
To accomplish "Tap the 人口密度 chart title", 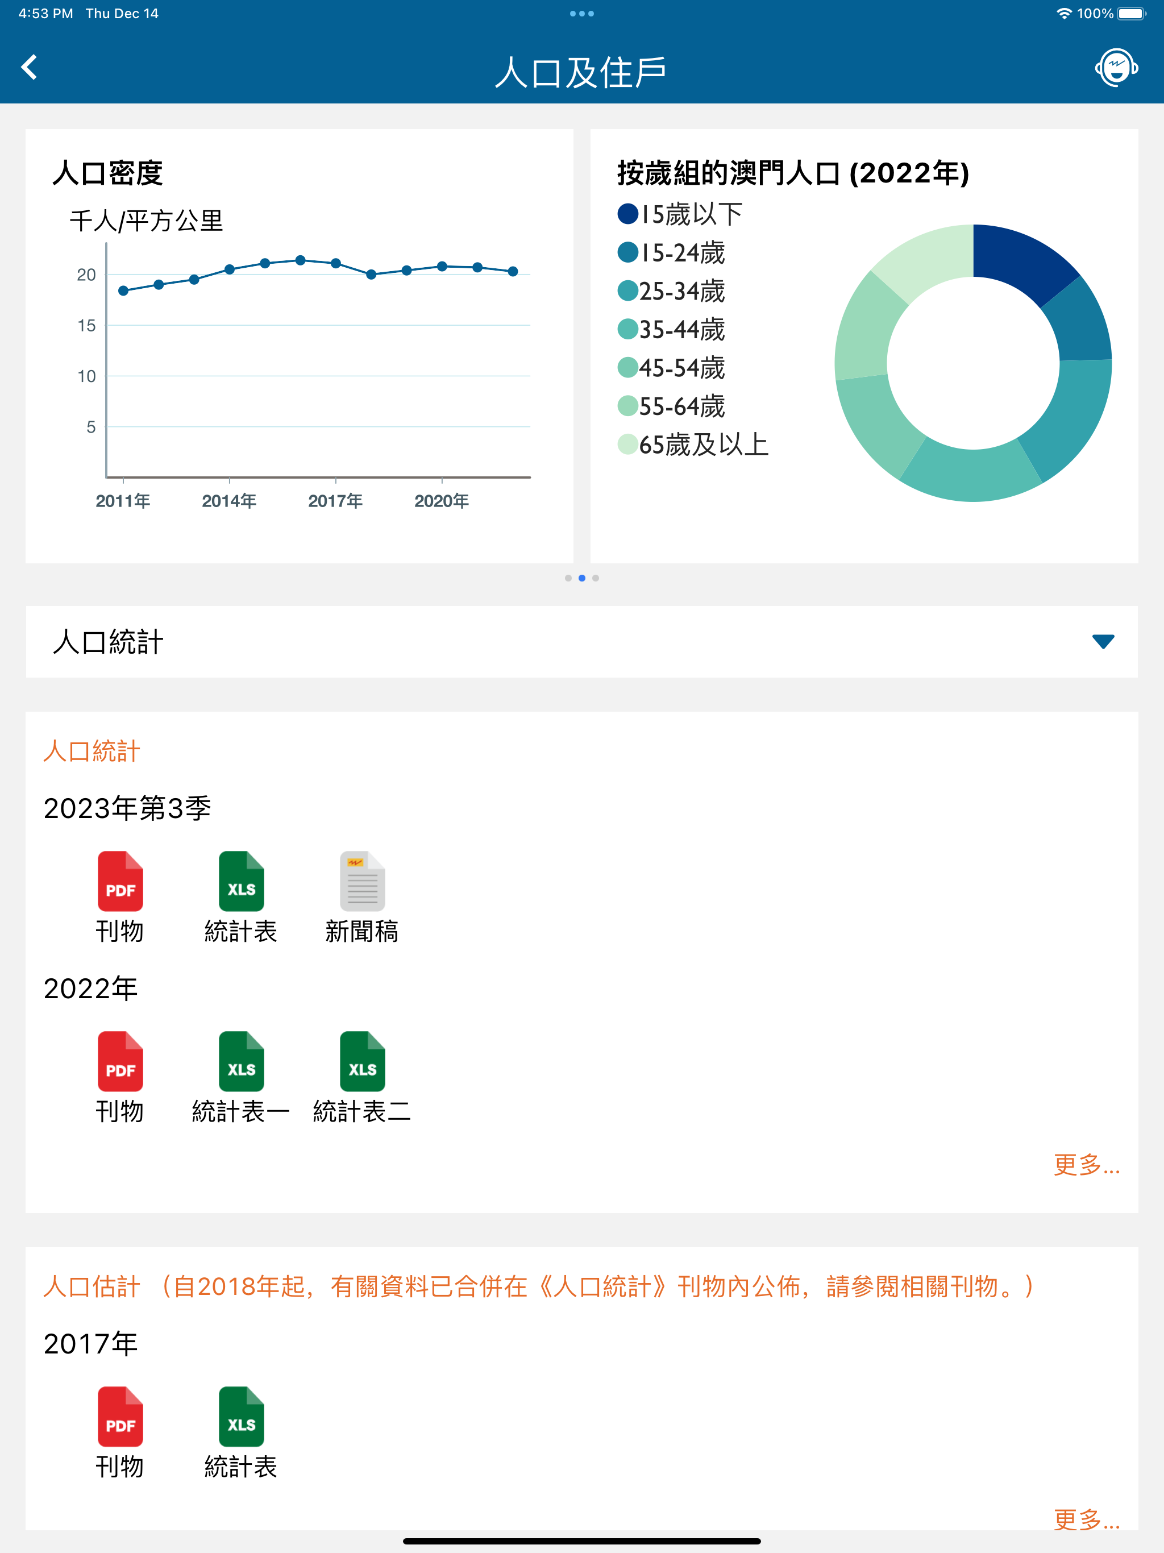I will point(107,173).
